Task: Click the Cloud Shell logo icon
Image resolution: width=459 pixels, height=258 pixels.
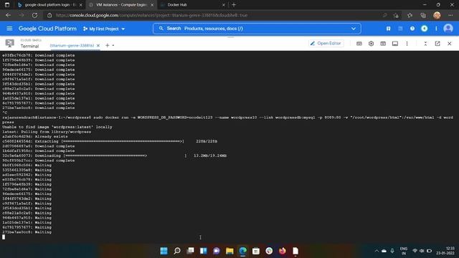Action: click(x=9, y=43)
